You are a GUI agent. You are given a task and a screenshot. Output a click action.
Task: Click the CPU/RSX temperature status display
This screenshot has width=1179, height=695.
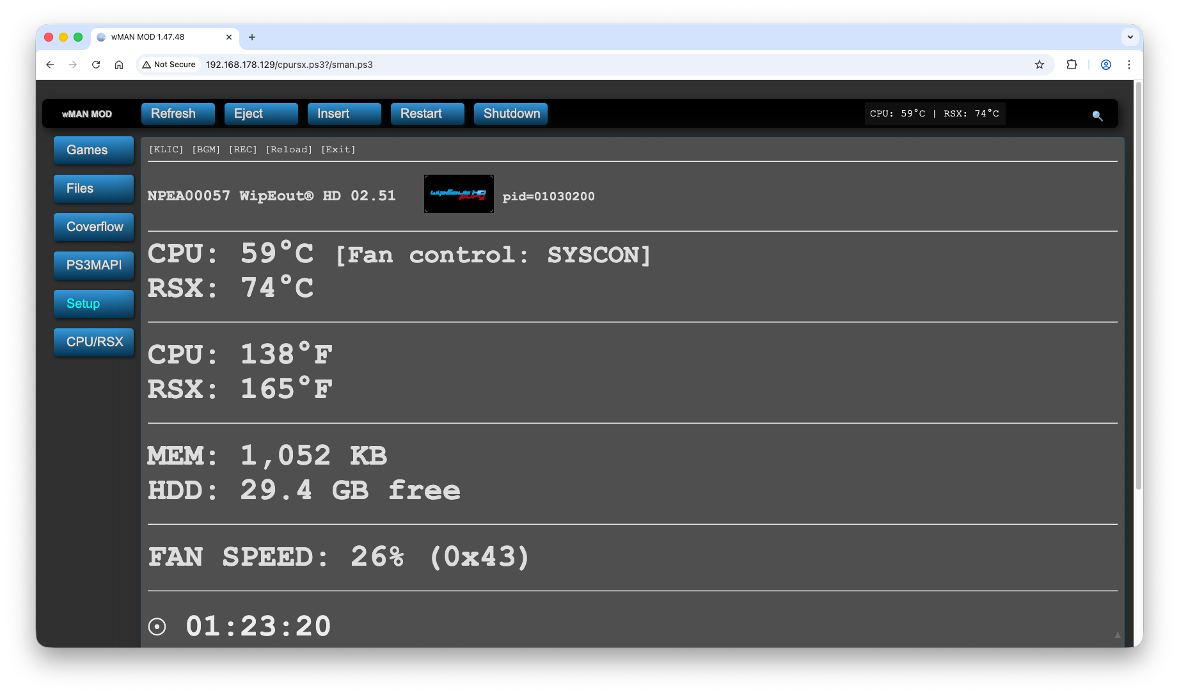934,113
